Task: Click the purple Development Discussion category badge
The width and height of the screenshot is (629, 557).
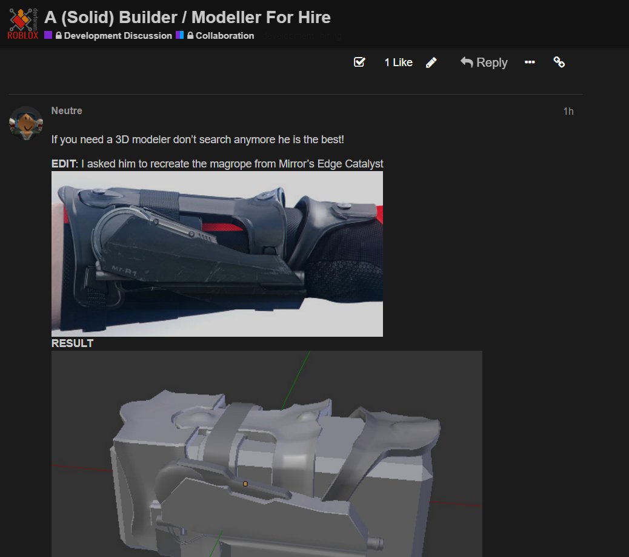Action: tap(48, 35)
